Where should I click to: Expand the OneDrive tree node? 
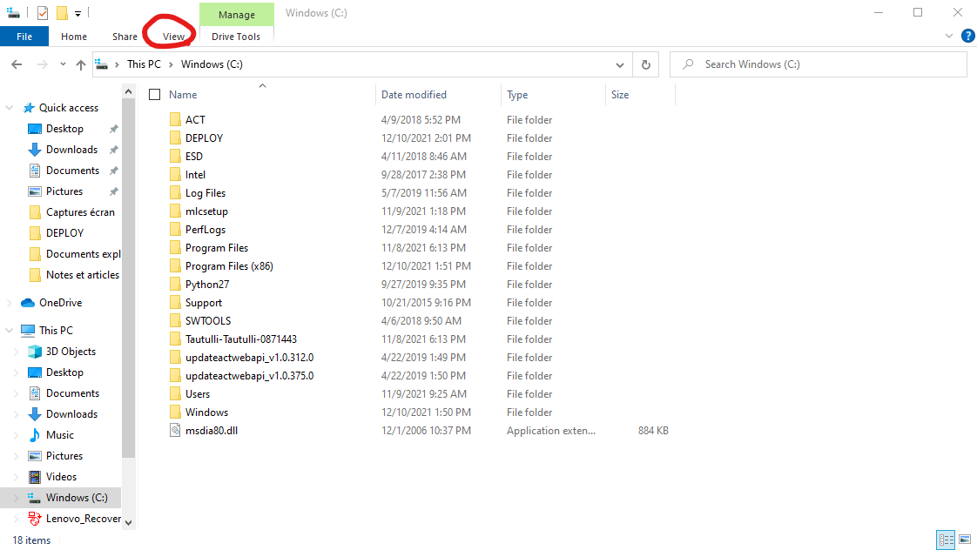click(10, 303)
